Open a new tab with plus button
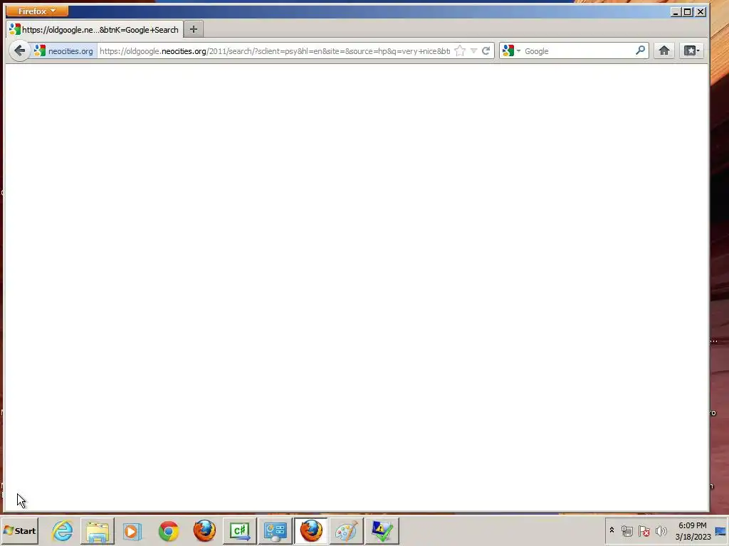The height and width of the screenshot is (546, 729). pos(194,30)
